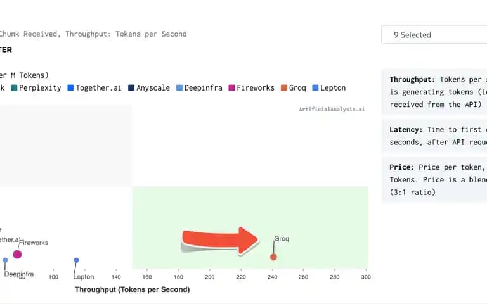The height and width of the screenshot is (304, 487).
Task: Click the Groq legend color square
Action: (283, 88)
